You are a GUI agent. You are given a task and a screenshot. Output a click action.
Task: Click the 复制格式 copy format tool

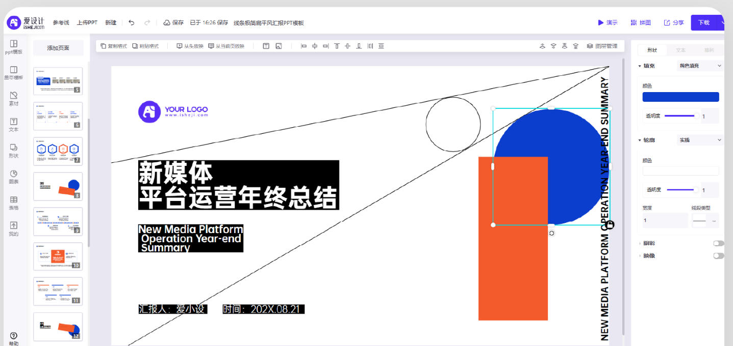[x=114, y=46]
